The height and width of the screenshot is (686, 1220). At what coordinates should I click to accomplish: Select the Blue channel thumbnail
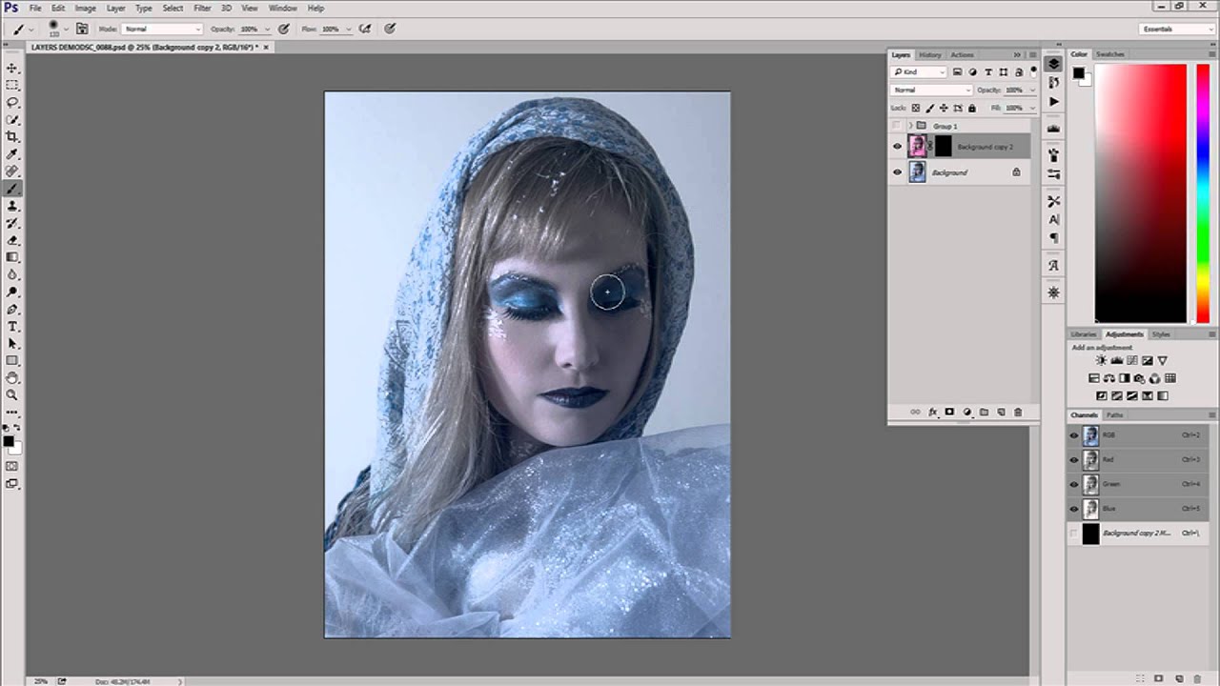[x=1090, y=509]
